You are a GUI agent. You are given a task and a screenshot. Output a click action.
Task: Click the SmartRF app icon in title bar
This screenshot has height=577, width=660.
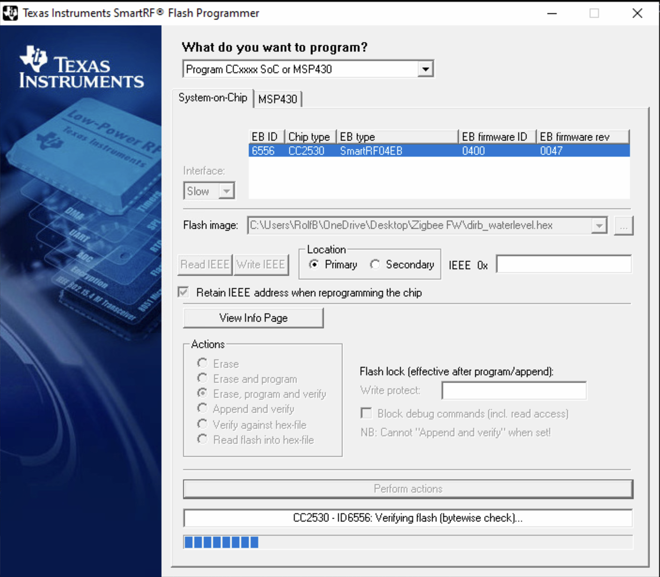pyautogui.click(x=10, y=13)
